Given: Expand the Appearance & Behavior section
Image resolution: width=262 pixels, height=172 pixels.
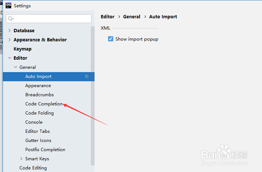Looking at the screenshot, I should click(x=10, y=40).
